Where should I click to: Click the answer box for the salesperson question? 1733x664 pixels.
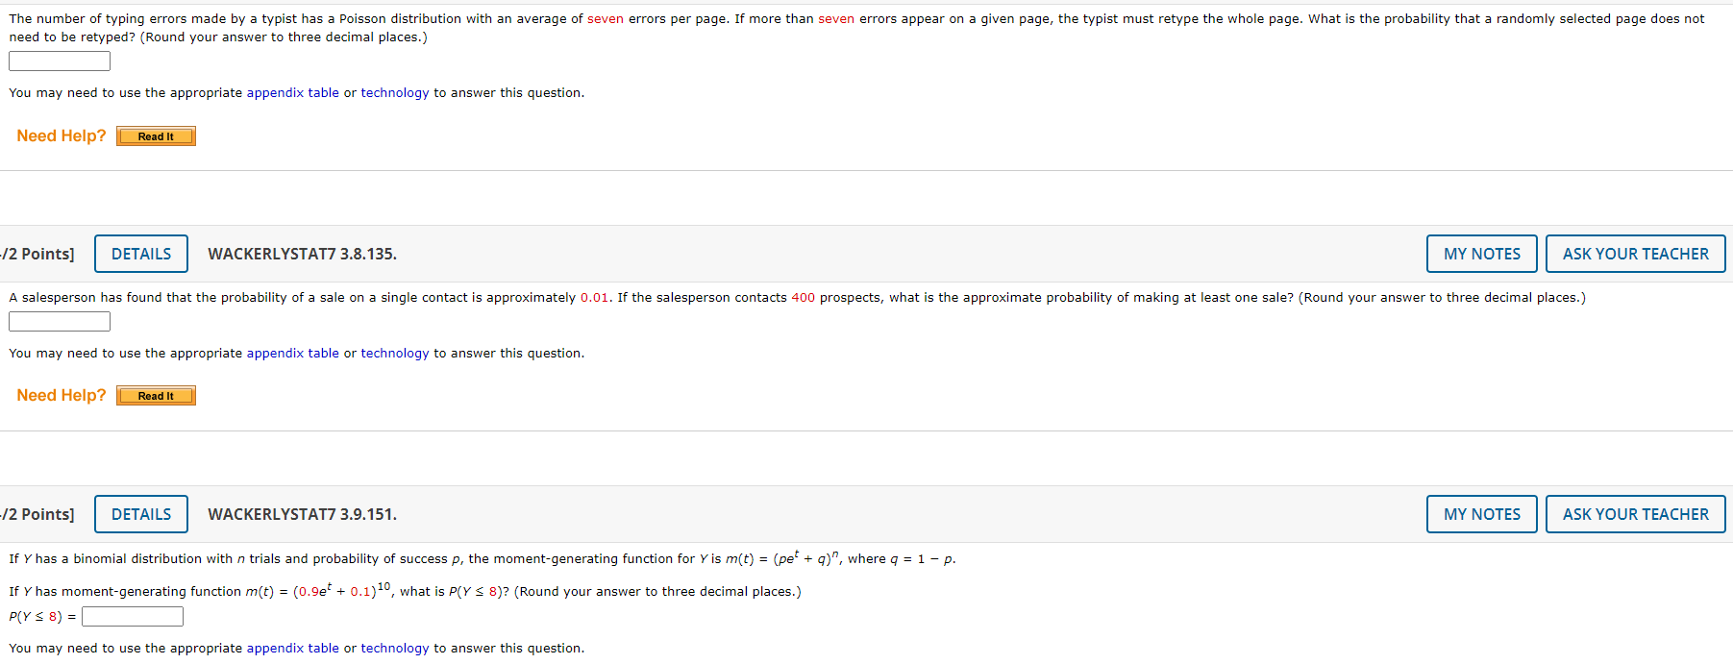59,320
